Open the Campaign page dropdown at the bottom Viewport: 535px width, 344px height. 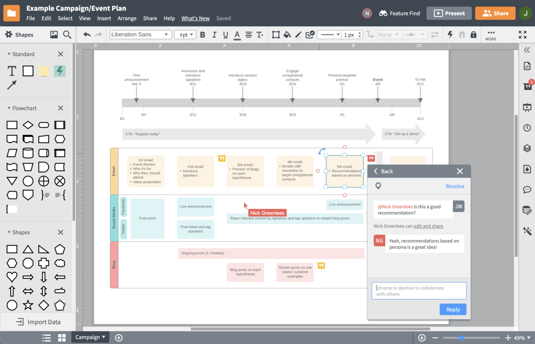point(90,337)
